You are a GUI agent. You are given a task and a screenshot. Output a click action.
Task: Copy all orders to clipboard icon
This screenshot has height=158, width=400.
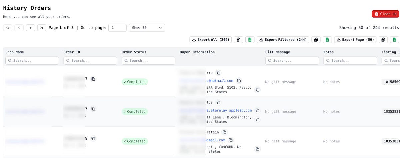tap(239, 40)
